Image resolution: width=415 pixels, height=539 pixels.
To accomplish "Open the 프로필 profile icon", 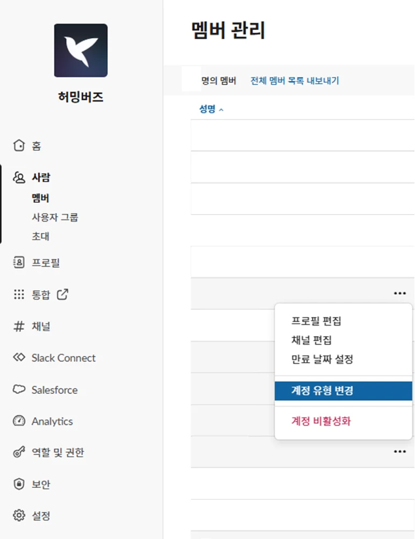I will 19,263.
